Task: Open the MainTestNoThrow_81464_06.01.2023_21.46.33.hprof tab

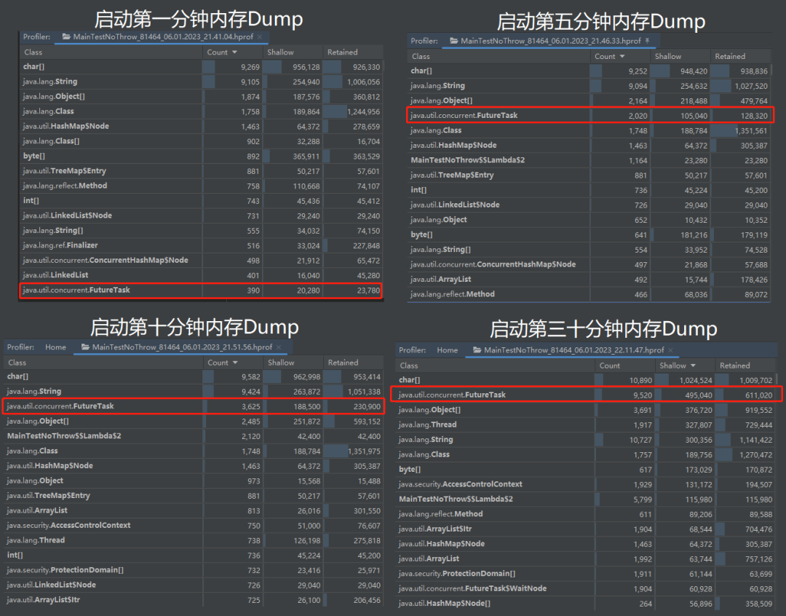Action: 550,41
